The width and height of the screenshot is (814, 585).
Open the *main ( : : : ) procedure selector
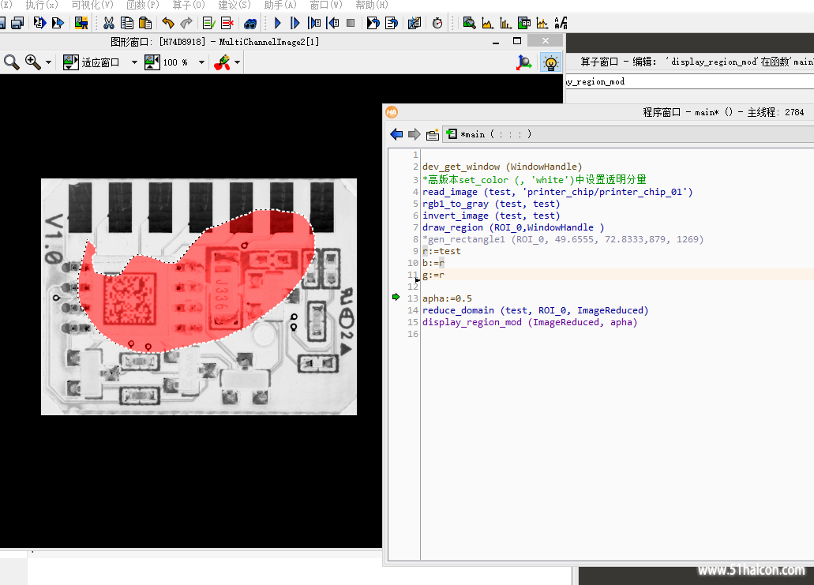(628, 134)
